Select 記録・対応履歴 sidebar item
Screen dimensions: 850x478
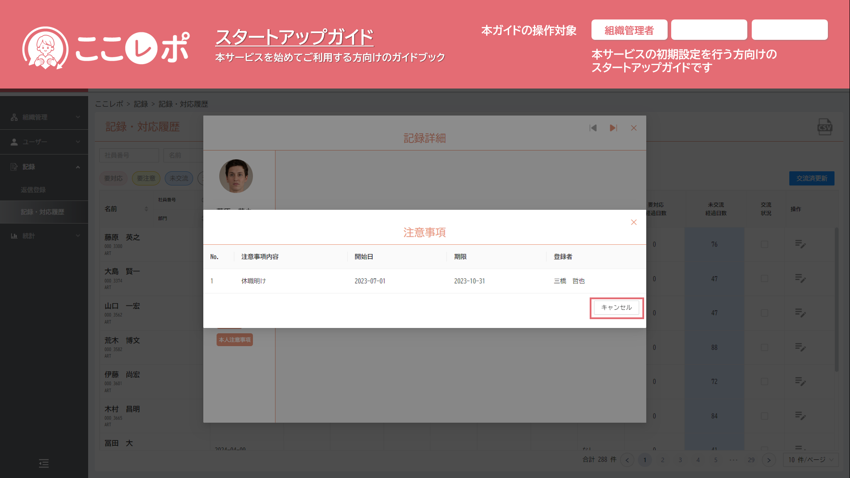(42, 212)
